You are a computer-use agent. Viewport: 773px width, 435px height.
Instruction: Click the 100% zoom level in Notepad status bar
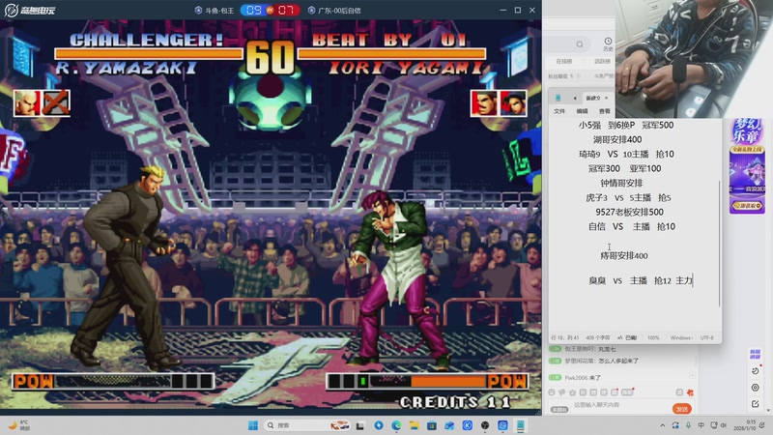[x=653, y=337]
